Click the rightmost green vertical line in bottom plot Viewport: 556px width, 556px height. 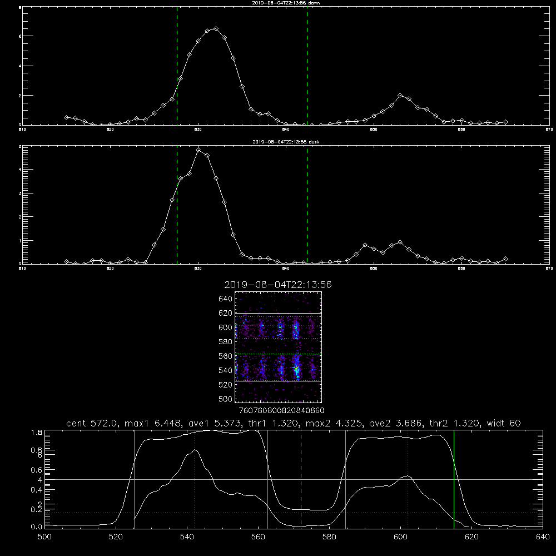[x=454, y=479]
